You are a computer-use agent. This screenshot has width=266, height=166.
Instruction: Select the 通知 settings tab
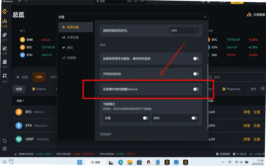click(x=76, y=47)
